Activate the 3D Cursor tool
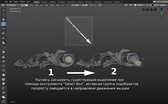Viewport: 168px width, 104px height. (3, 14)
